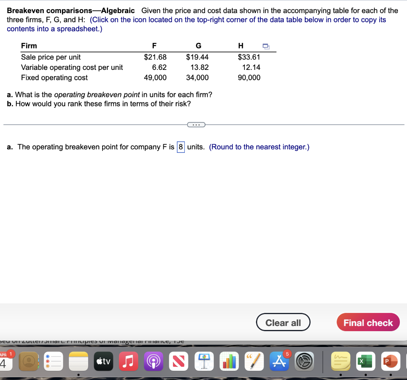Viewport: 407px width, 380px height.
Task: Open Numbers from the dock
Action: pos(229,361)
